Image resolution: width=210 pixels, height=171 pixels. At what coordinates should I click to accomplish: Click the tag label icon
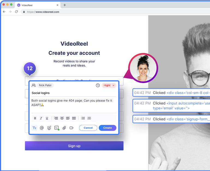71,128
